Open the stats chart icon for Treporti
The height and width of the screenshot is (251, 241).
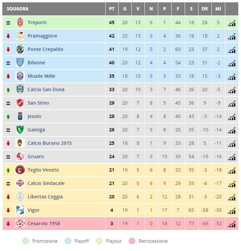[232, 23]
